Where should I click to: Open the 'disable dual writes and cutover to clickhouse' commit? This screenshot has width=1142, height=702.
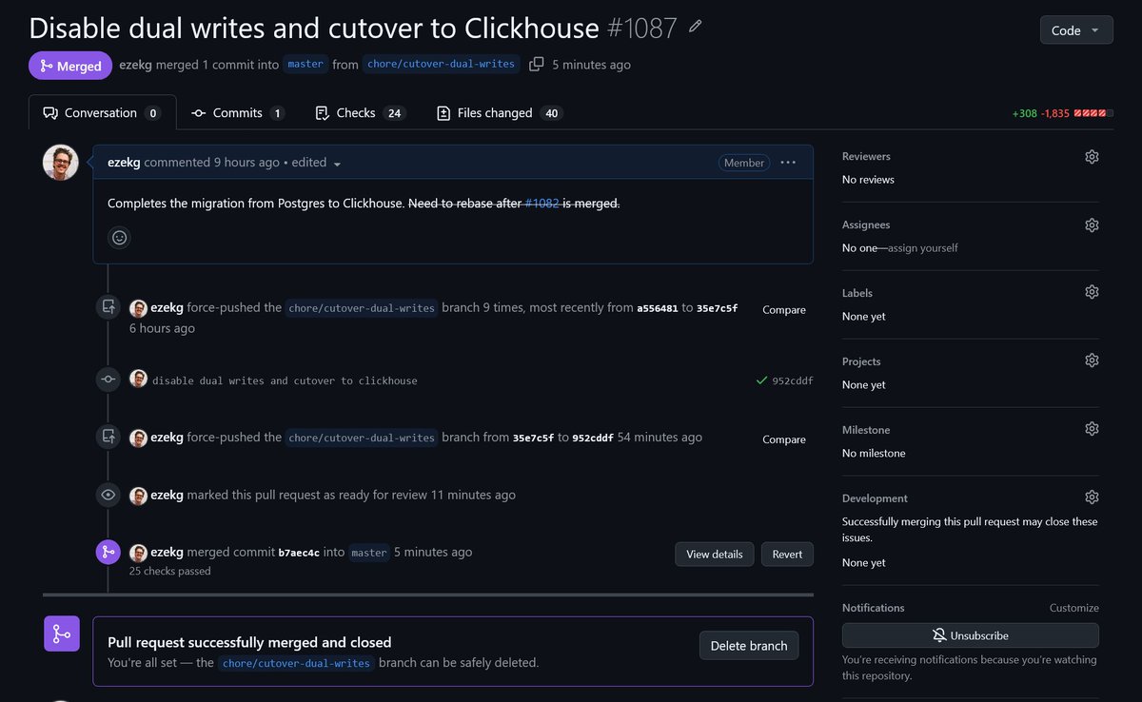[x=285, y=380]
